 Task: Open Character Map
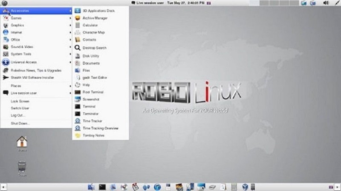101,32
